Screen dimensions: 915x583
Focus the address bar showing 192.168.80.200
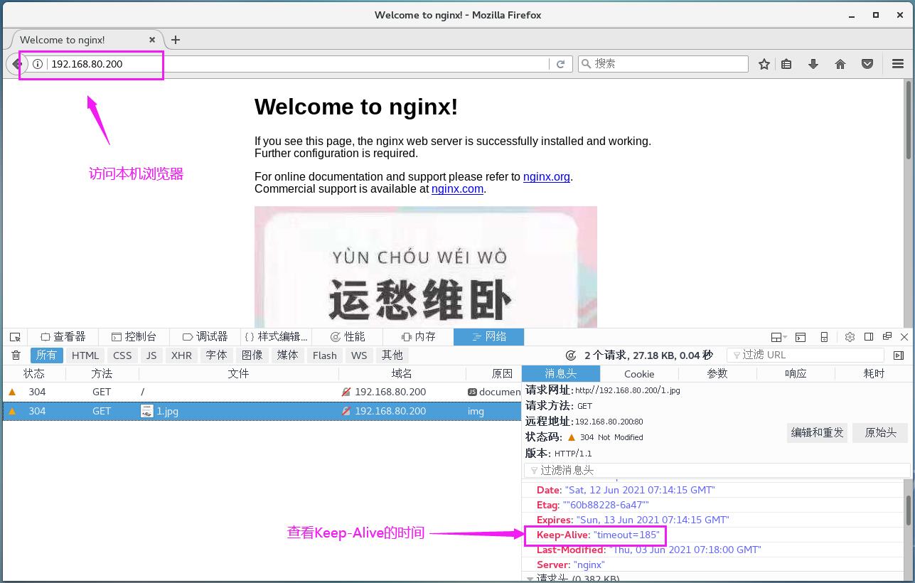(x=297, y=64)
